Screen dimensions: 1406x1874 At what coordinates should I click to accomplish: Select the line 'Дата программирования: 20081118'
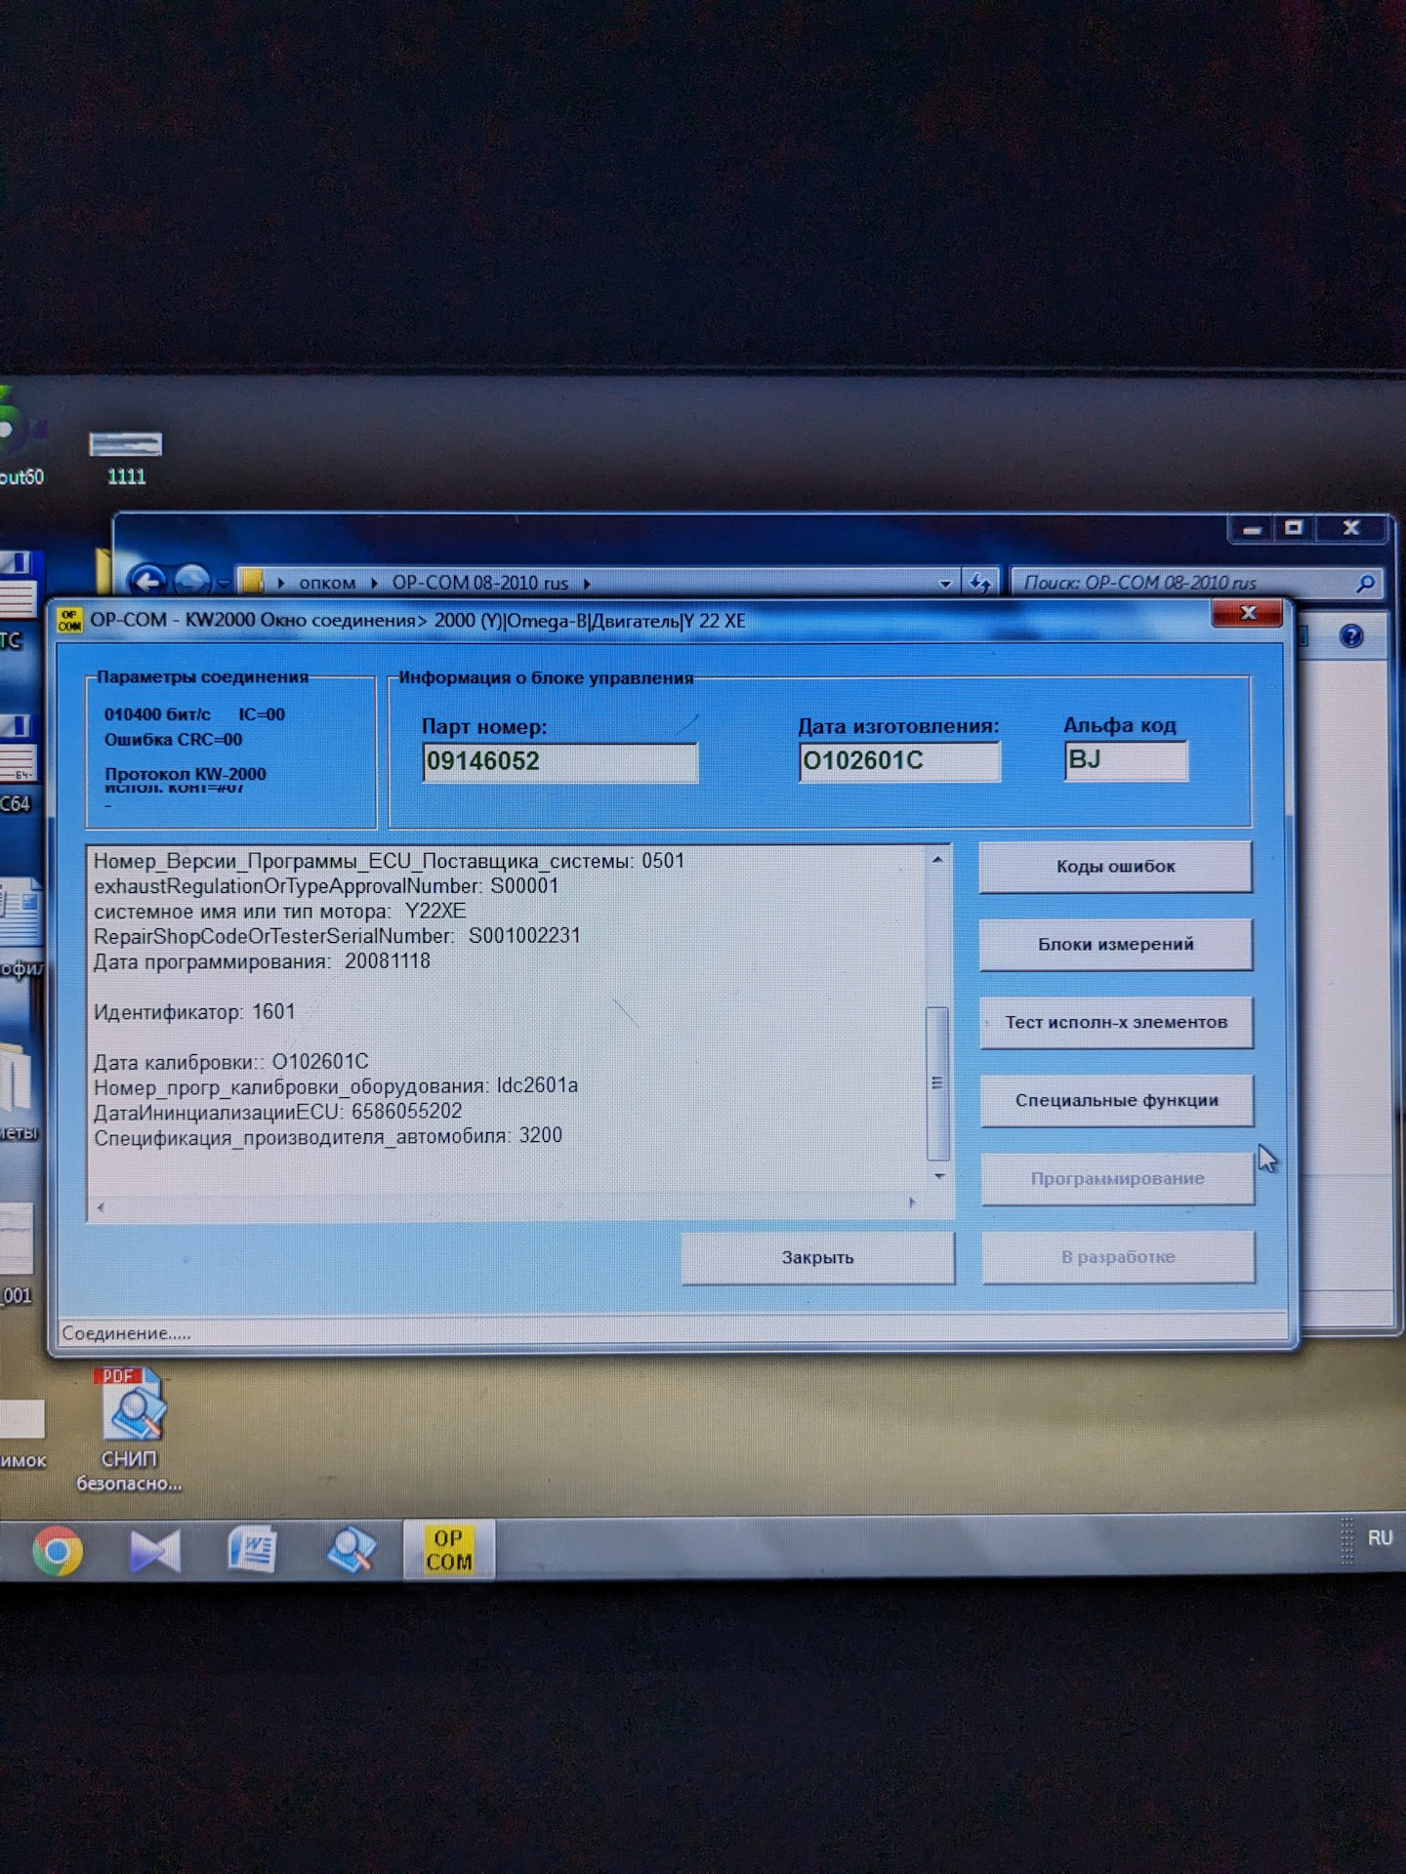(x=262, y=961)
